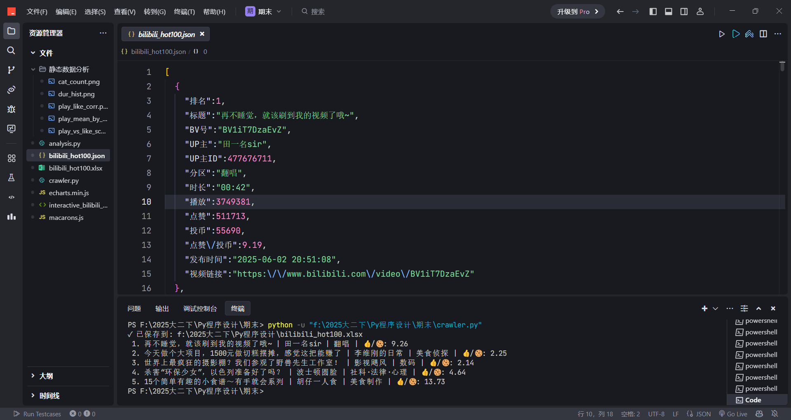
Task: Click the 空格: 2 indentation setting
Action: [630, 414]
